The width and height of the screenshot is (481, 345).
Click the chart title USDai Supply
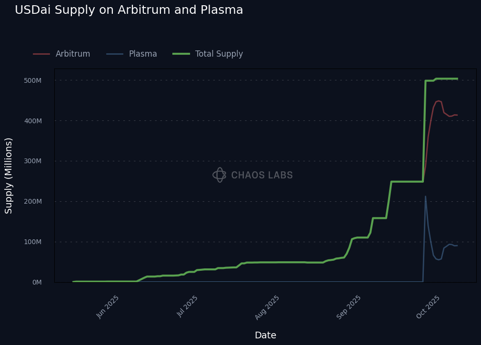pos(129,10)
